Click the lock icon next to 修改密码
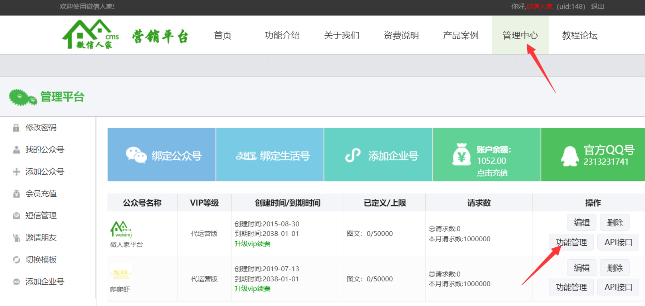The image size is (645, 306). pos(16,128)
